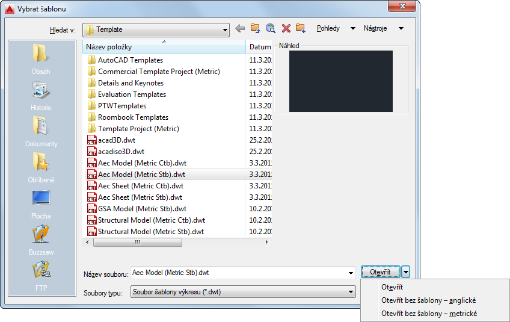
Task: Open the Buzzsaw sidebar location
Action: (41, 240)
